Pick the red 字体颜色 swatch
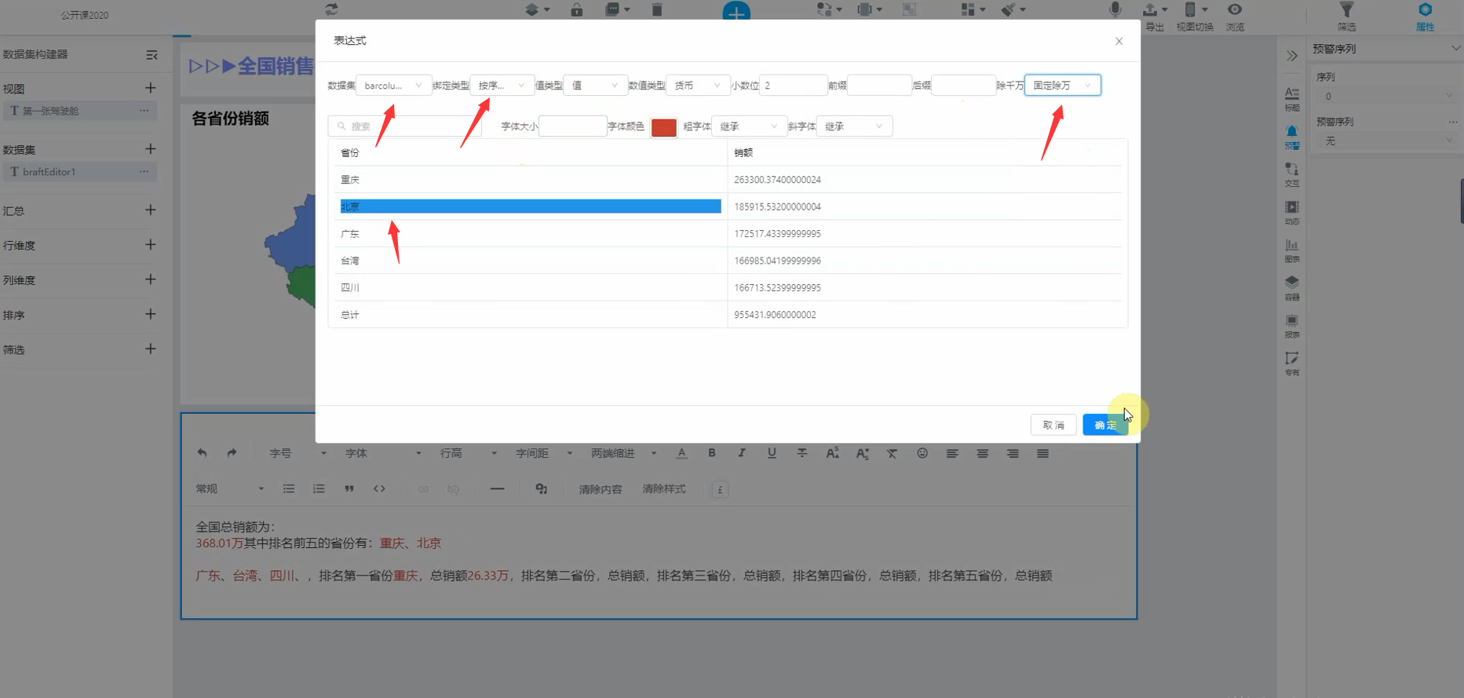The height and width of the screenshot is (698, 1464). coord(664,127)
